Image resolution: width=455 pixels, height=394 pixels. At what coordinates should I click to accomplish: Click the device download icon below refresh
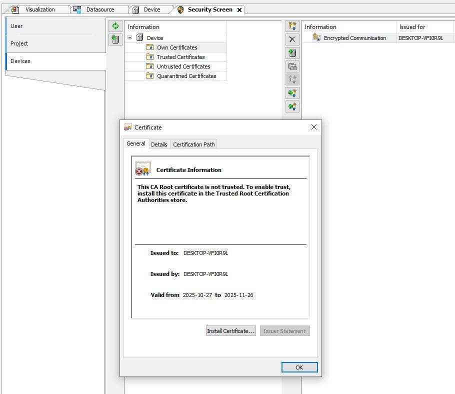115,39
